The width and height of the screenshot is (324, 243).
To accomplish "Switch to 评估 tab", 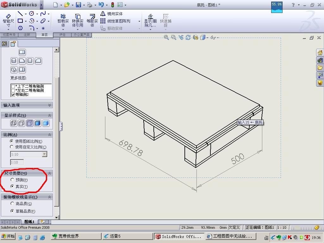I will pyautogui.click(x=62, y=35).
